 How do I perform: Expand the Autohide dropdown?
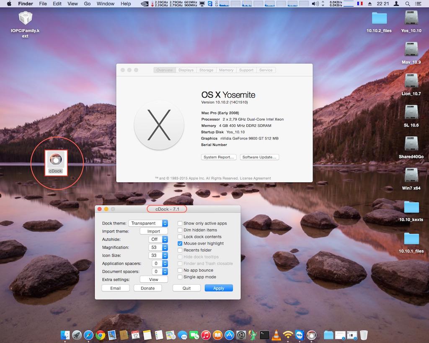tap(158, 239)
